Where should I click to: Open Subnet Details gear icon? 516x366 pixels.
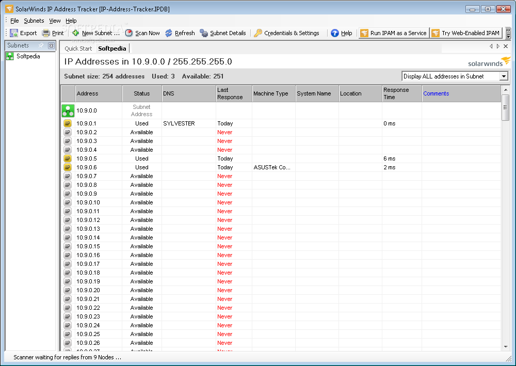coord(204,33)
